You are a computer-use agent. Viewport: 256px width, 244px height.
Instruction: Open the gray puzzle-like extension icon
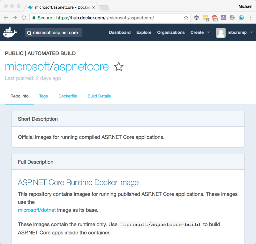pyautogui.click(x=232, y=18)
